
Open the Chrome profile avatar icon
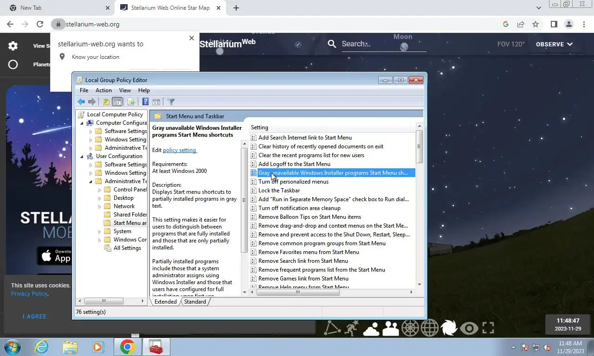click(568, 24)
